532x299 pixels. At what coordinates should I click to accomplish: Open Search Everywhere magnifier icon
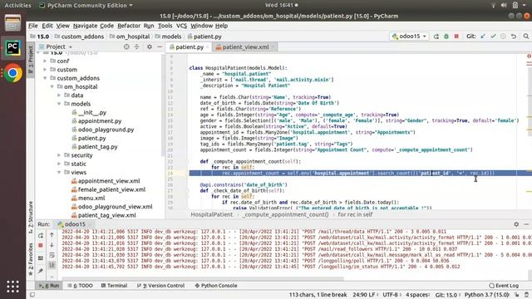coord(526,37)
